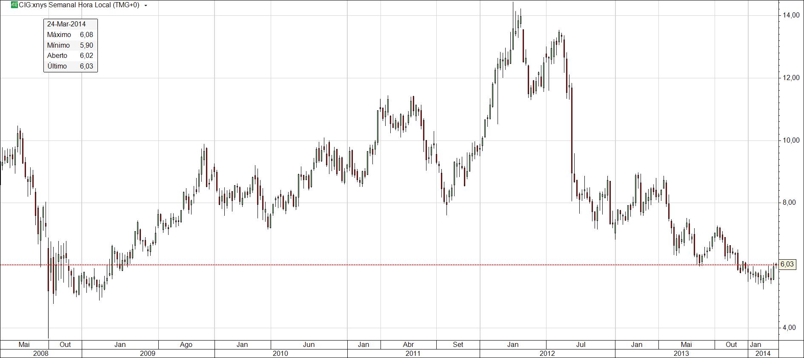Select the CIG:xnys Semanal Hora Local title

pyautogui.click(x=79, y=5)
